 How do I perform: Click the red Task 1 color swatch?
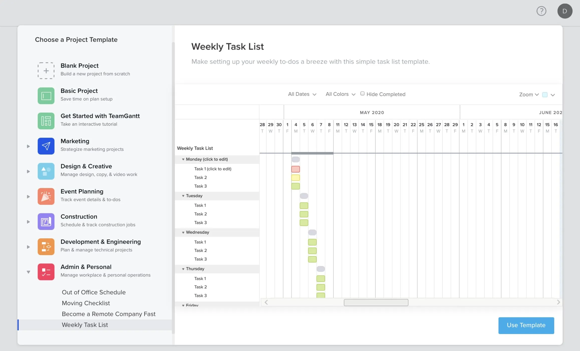pos(296,169)
